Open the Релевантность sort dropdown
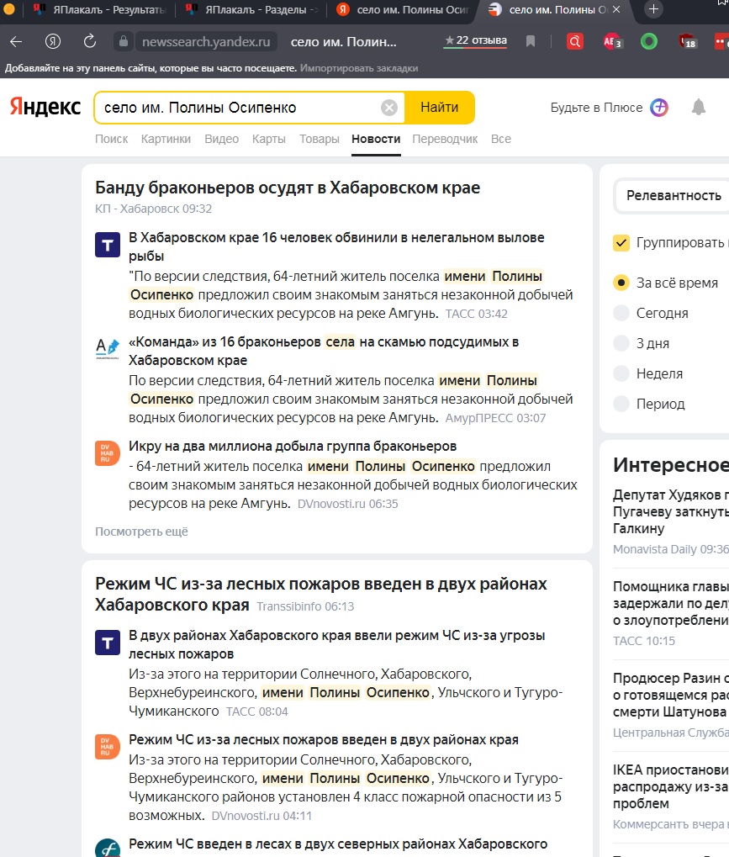Image resolution: width=729 pixels, height=857 pixels. point(672,196)
